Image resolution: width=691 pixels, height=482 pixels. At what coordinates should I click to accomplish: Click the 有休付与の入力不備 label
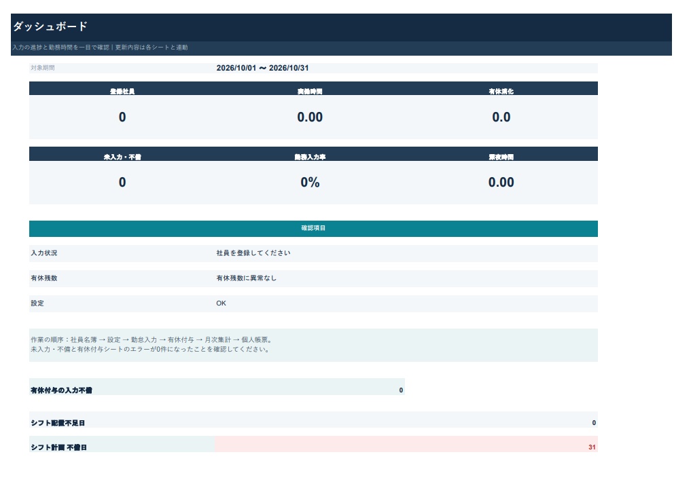61,390
